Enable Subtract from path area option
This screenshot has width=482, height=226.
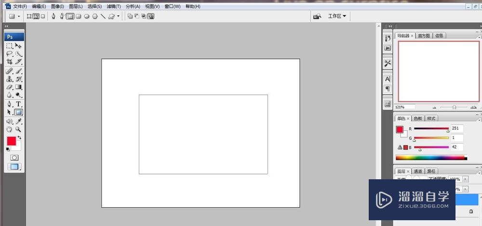pyautogui.click(x=137, y=16)
